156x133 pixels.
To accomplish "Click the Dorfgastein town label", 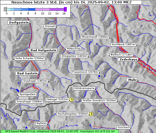I will coord(19,23).
